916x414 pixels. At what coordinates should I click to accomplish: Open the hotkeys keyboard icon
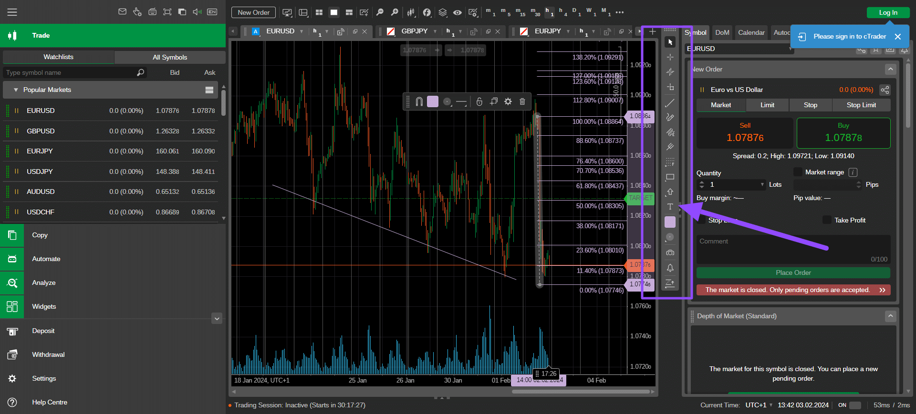(153, 12)
